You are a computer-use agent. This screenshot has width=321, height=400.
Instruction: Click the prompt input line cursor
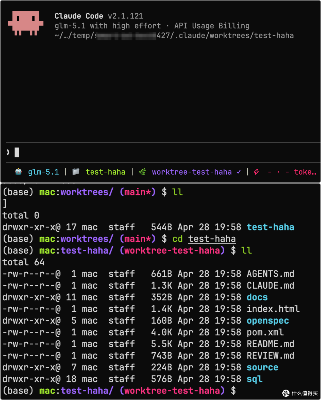pyautogui.click(x=17, y=152)
